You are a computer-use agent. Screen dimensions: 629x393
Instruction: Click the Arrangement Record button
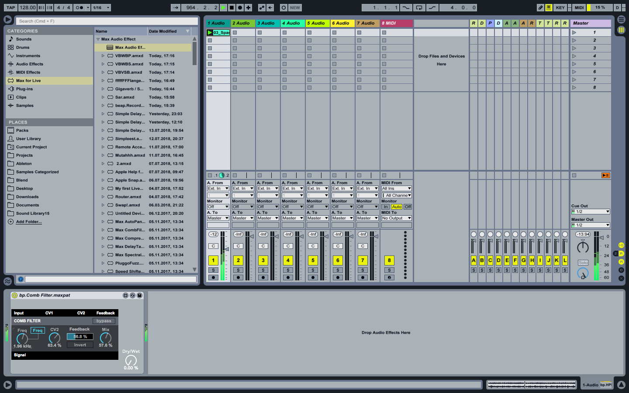tap(240, 7)
